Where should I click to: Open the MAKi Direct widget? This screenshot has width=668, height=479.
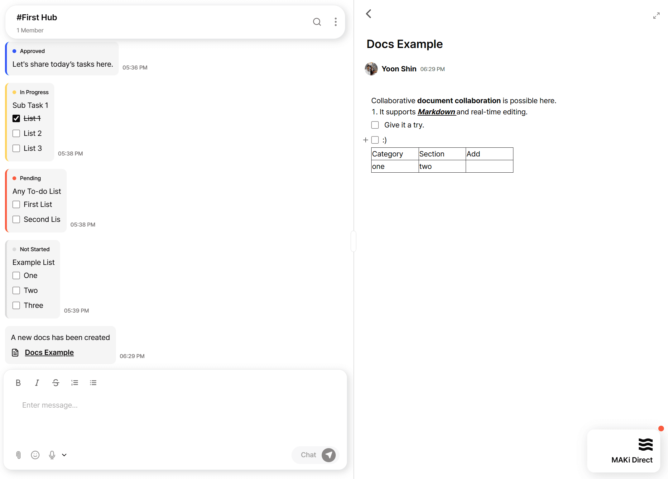pyautogui.click(x=624, y=451)
